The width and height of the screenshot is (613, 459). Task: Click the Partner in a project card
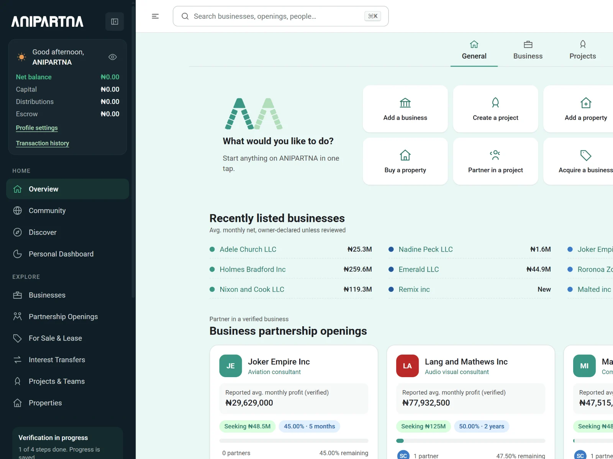(x=495, y=161)
